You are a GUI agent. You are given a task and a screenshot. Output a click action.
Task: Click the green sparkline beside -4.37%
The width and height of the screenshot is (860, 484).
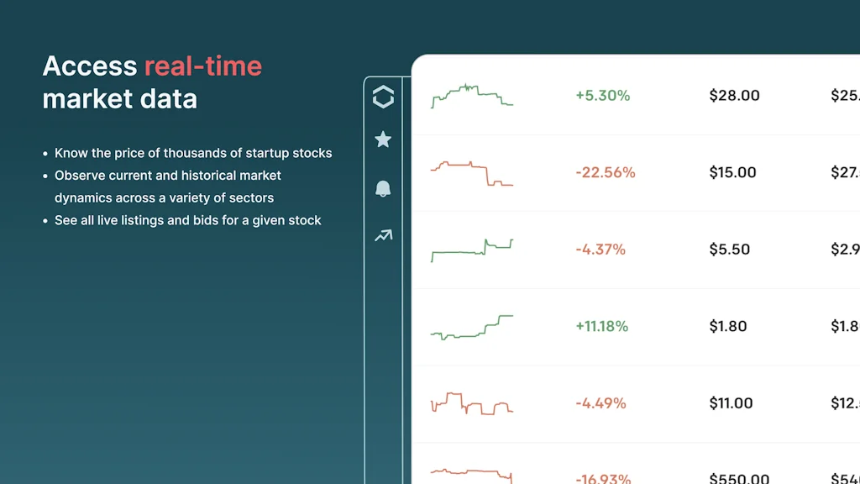(471, 250)
